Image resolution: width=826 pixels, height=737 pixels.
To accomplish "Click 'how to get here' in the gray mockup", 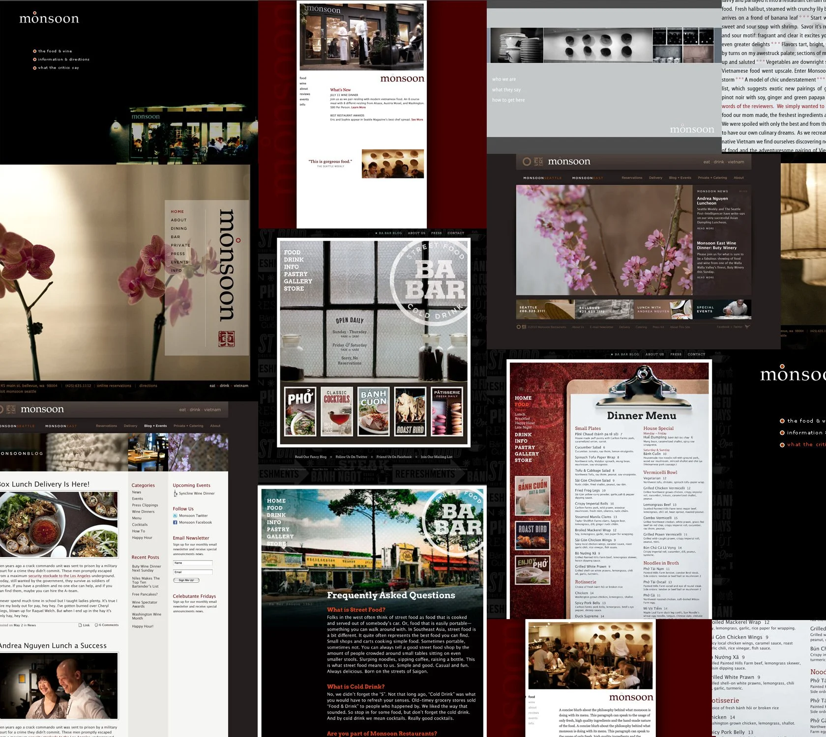I will point(508,100).
